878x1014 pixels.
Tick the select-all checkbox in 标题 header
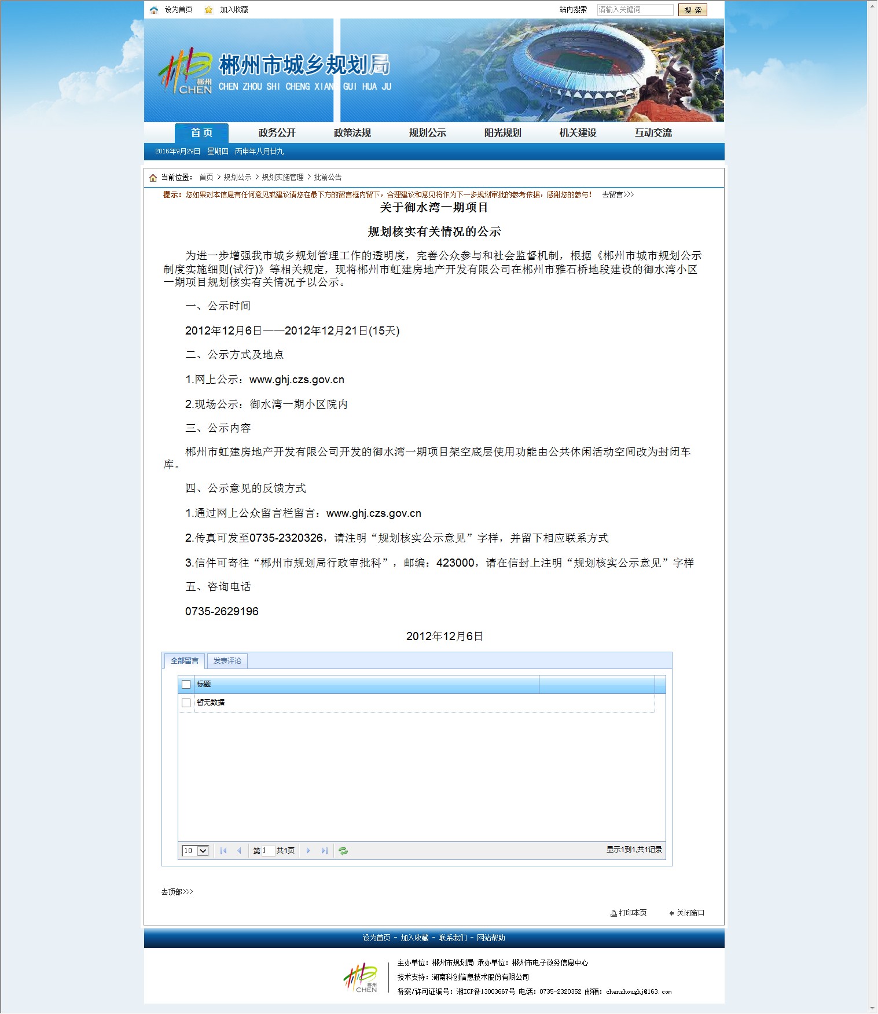[186, 685]
